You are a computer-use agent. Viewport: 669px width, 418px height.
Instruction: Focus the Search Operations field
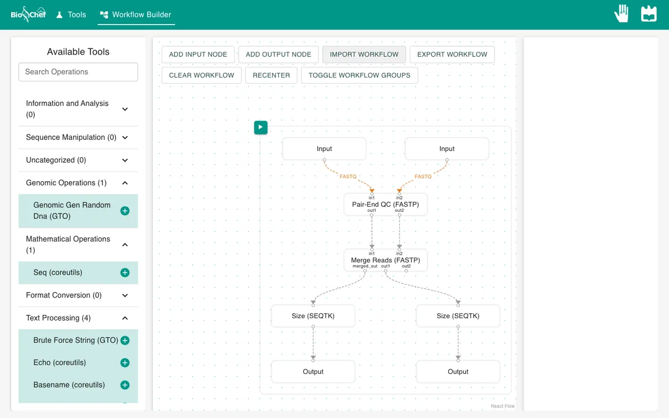(78, 72)
